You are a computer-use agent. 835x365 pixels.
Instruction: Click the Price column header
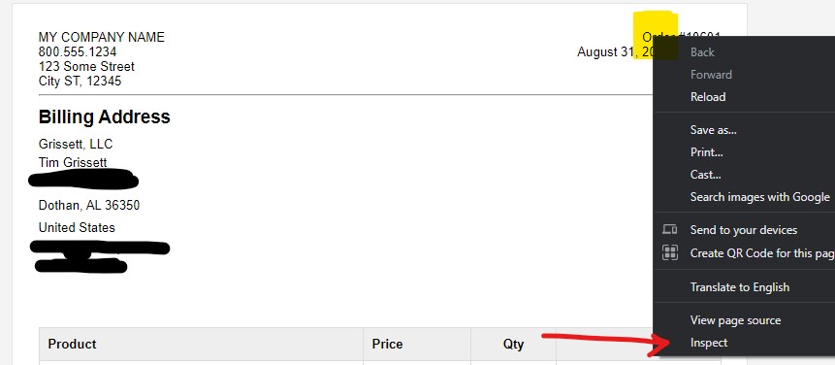387,344
